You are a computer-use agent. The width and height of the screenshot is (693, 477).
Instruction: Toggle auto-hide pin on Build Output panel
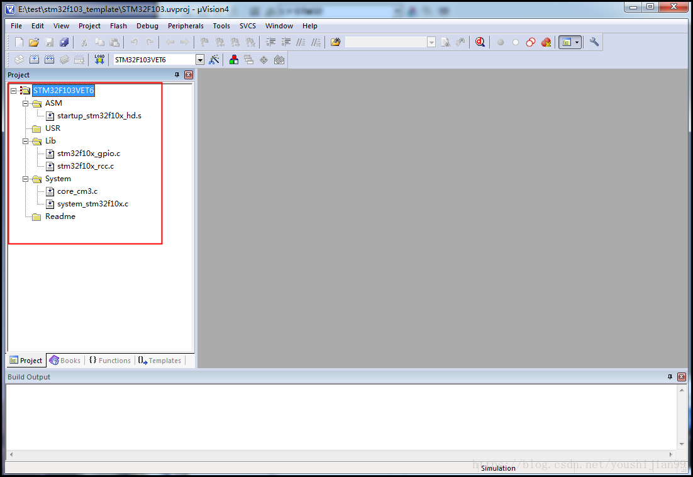point(670,377)
